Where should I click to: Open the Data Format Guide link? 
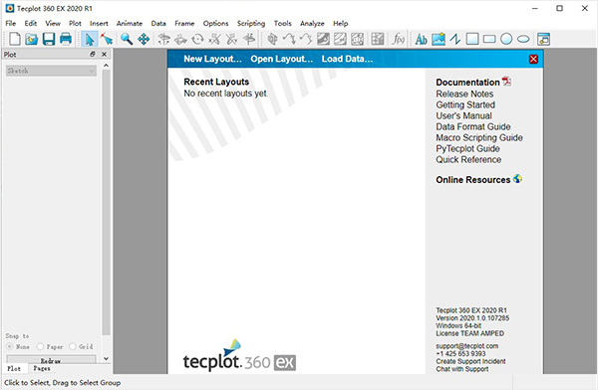point(472,126)
